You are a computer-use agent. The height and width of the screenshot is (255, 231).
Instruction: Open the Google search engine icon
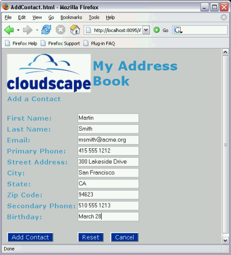(x=178, y=30)
